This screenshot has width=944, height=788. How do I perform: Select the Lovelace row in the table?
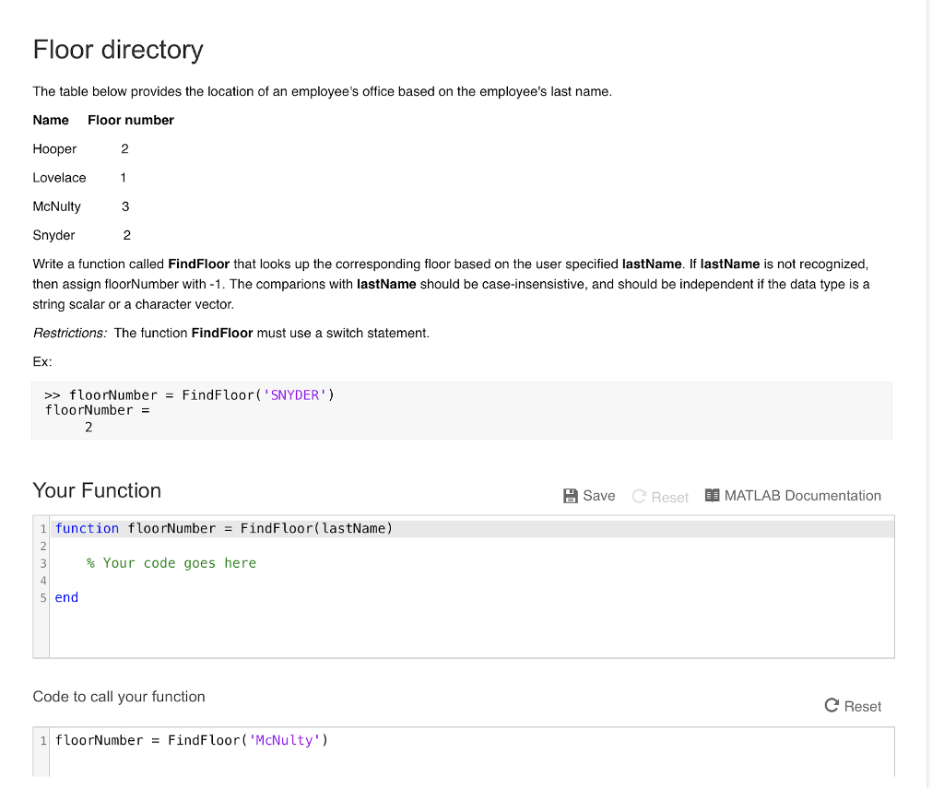(59, 178)
